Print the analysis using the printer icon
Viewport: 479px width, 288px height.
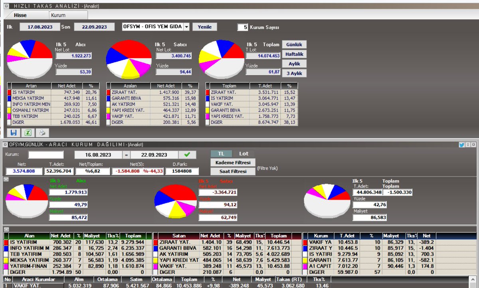click(42, 133)
